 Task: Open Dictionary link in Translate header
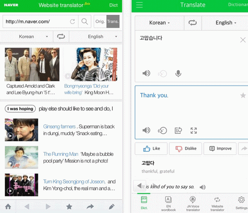pyautogui.click(x=238, y=4)
